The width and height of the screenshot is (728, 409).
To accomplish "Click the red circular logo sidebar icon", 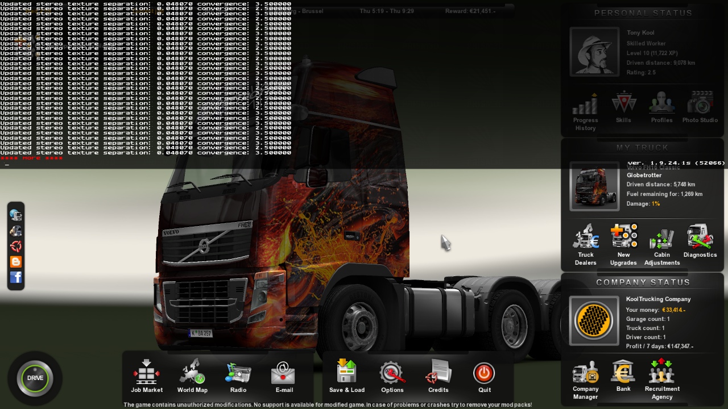I will tap(16, 246).
